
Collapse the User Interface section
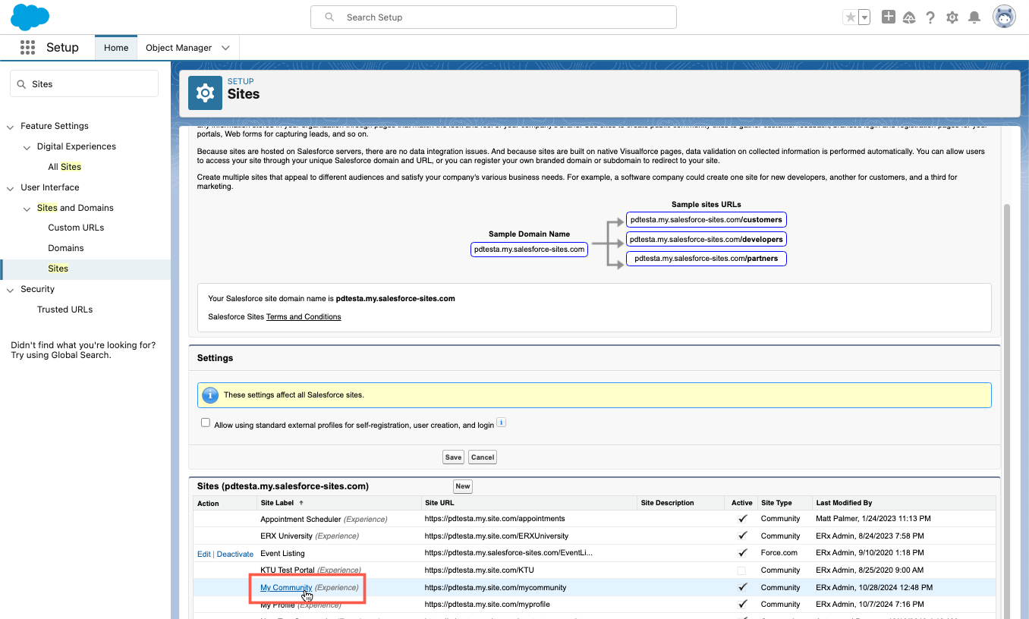11,187
